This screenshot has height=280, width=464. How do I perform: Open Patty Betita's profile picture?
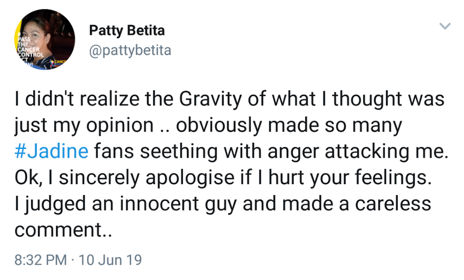point(45,39)
